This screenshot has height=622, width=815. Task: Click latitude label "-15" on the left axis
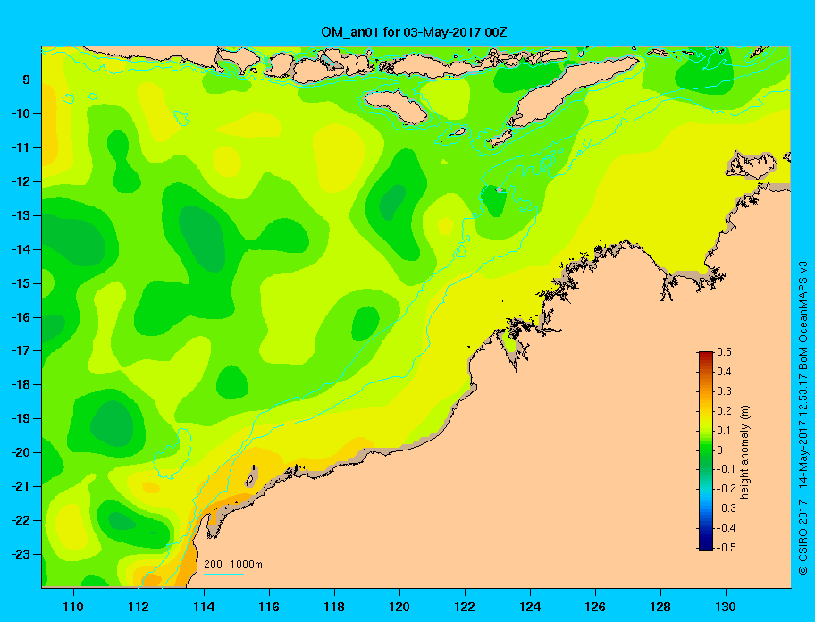click(20, 283)
